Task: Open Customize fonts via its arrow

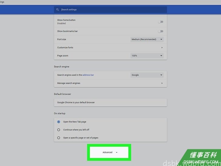Action: pos(162,47)
